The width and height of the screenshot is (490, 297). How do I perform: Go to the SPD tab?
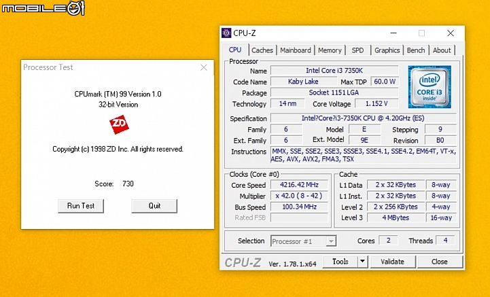(357, 50)
